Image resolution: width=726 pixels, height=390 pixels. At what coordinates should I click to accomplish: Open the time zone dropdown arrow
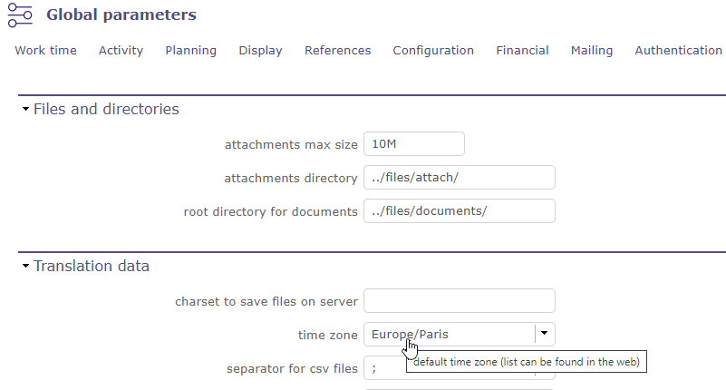click(x=544, y=333)
